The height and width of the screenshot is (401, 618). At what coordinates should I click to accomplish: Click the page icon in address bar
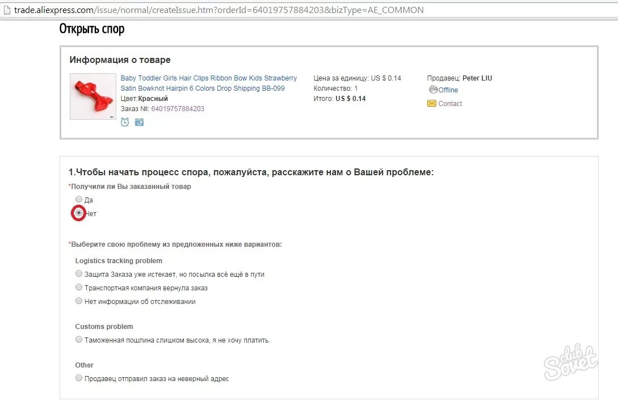6,10
